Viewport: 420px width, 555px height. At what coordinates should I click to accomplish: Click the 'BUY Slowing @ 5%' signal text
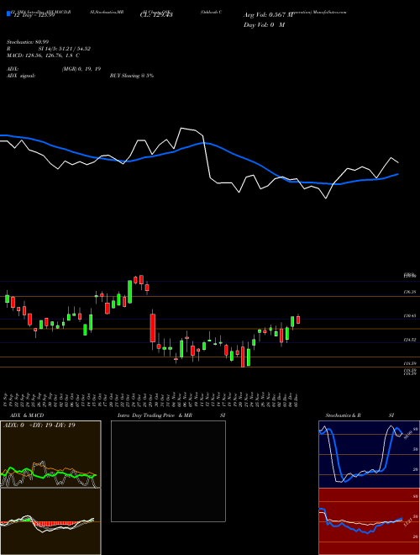coord(132,76)
